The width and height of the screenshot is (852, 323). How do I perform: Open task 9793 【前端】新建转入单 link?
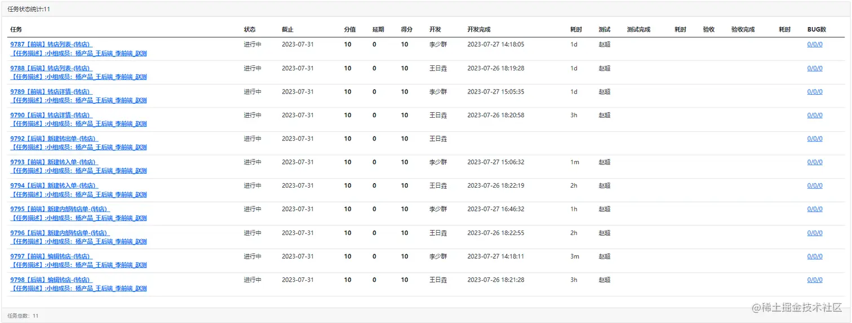tap(54, 162)
